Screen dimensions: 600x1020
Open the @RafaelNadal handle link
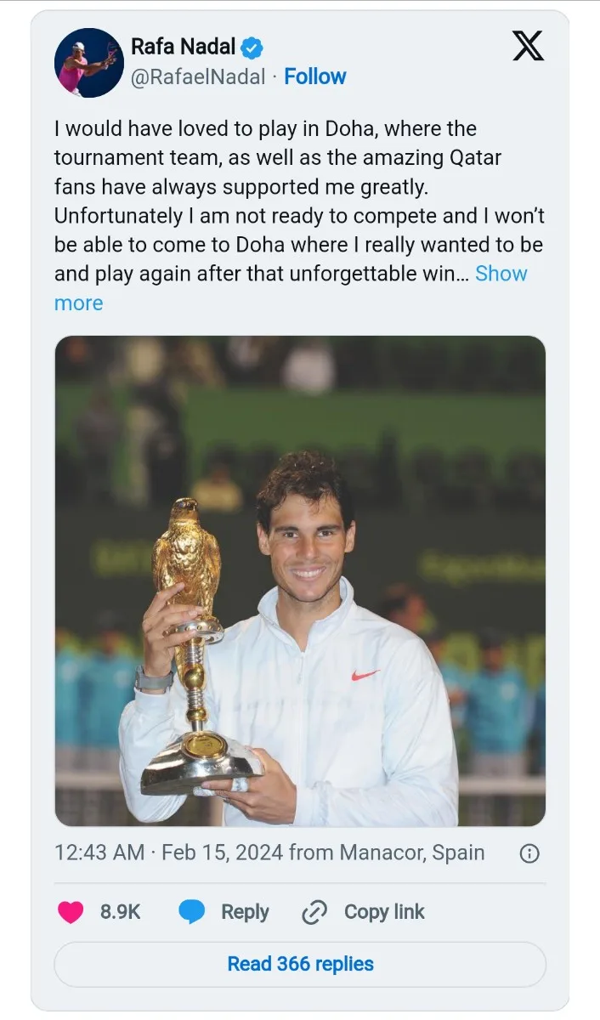point(198,76)
